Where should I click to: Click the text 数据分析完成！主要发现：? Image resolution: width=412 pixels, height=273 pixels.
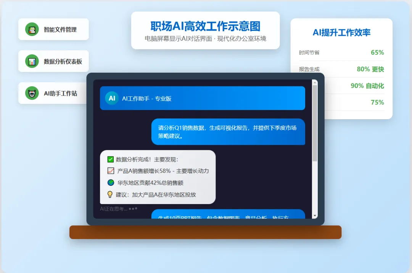[x=147, y=160]
